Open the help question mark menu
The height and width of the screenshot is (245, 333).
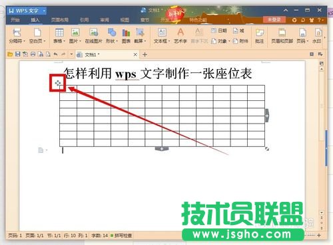coord(320,20)
